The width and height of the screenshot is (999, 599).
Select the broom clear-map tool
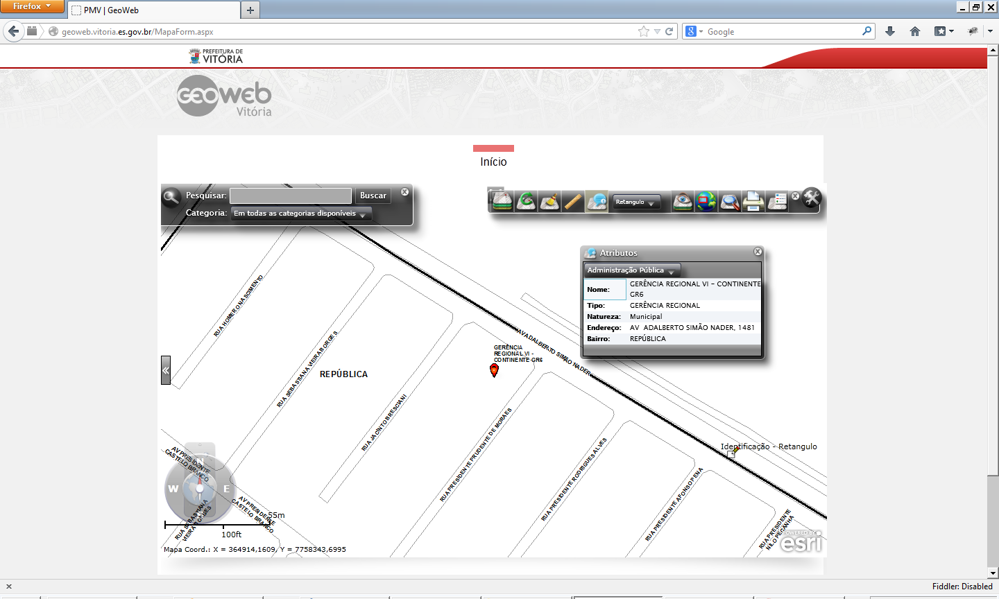tap(549, 201)
